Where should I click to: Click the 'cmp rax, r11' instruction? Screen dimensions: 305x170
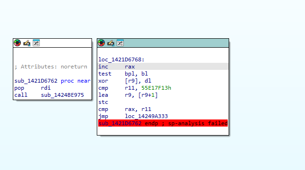(125, 109)
